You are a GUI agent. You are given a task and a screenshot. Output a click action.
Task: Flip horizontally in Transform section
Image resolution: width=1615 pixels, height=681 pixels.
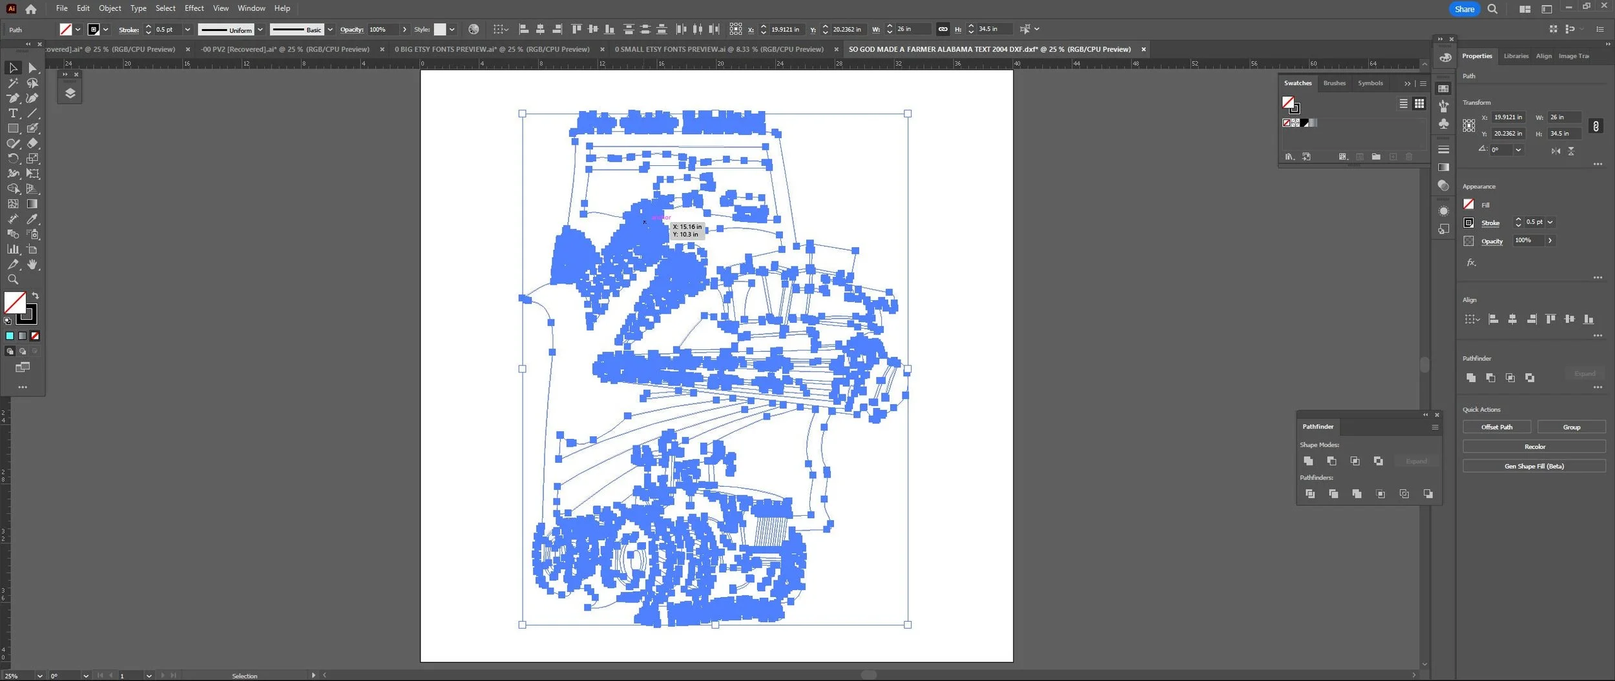click(1556, 150)
